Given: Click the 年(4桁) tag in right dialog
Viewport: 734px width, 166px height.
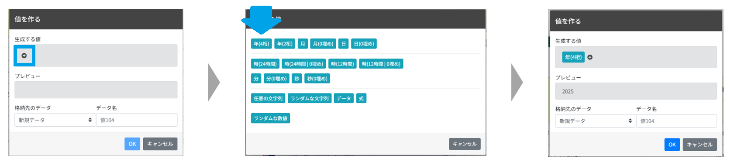Looking at the screenshot, I should pyautogui.click(x=573, y=57).
